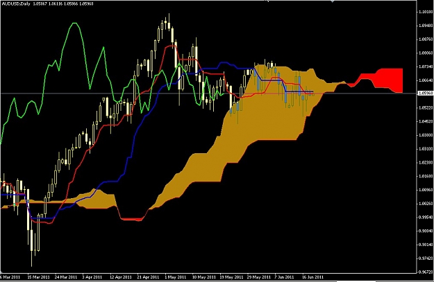Click the 10 May 2011 date label
The width and height of the screenshot is (434, 282).
(204, 276)
